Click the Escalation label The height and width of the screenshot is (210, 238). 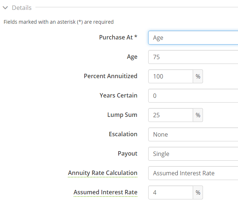click(x=123, y=134)
